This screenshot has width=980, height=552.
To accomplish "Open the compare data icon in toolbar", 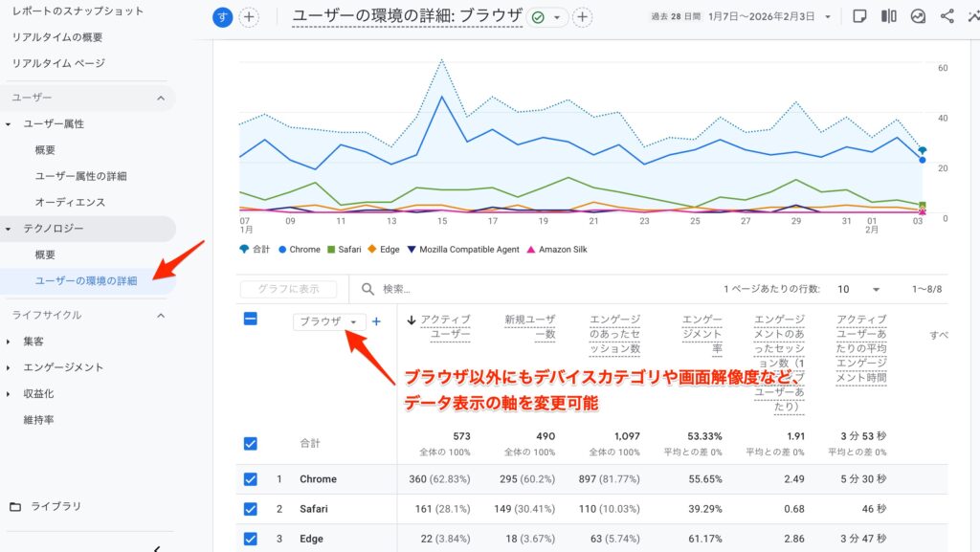I will pyautogui.click(x=889, y=16).
